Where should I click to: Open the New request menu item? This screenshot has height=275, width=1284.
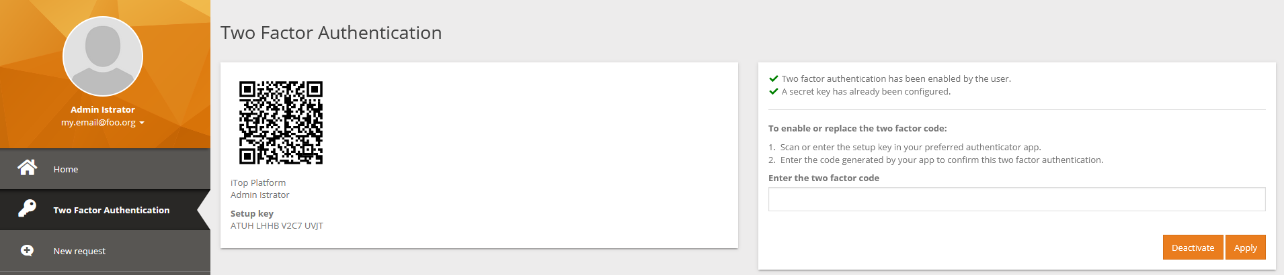point(79,251)
